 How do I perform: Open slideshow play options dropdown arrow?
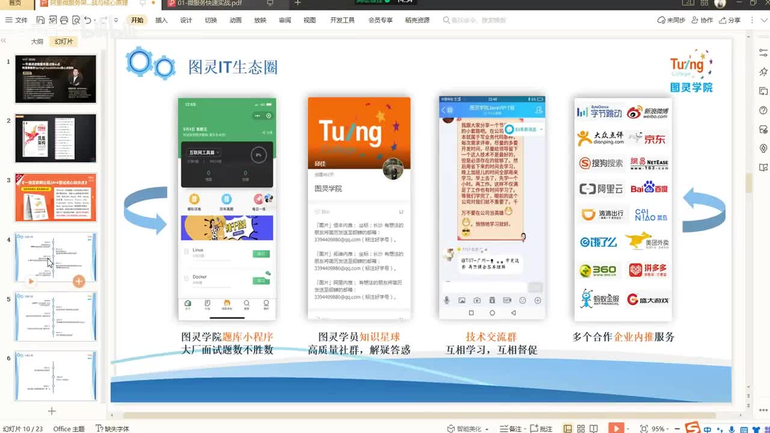click(627, 429)
